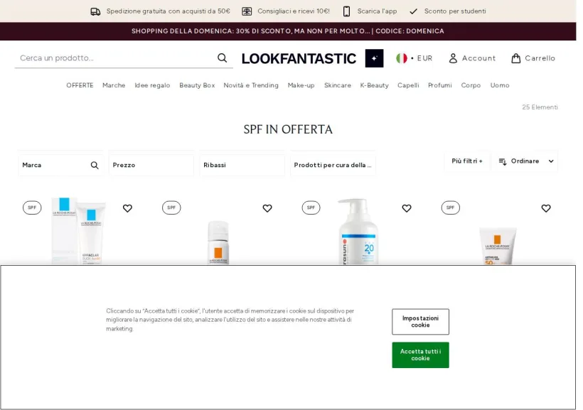This screenshot has height=410, width=583.
Task: Click the phone icon for Scarica l'app
Action: 346,11
